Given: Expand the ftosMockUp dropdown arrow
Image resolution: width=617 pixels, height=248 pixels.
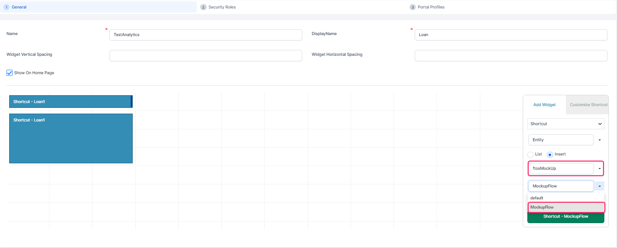Looking at the screenshot, I should 600,168.
